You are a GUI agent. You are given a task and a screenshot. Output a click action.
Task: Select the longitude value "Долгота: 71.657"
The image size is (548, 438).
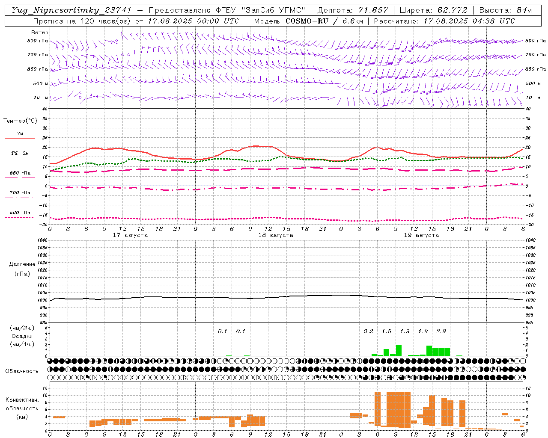click(x=353, y=10)
